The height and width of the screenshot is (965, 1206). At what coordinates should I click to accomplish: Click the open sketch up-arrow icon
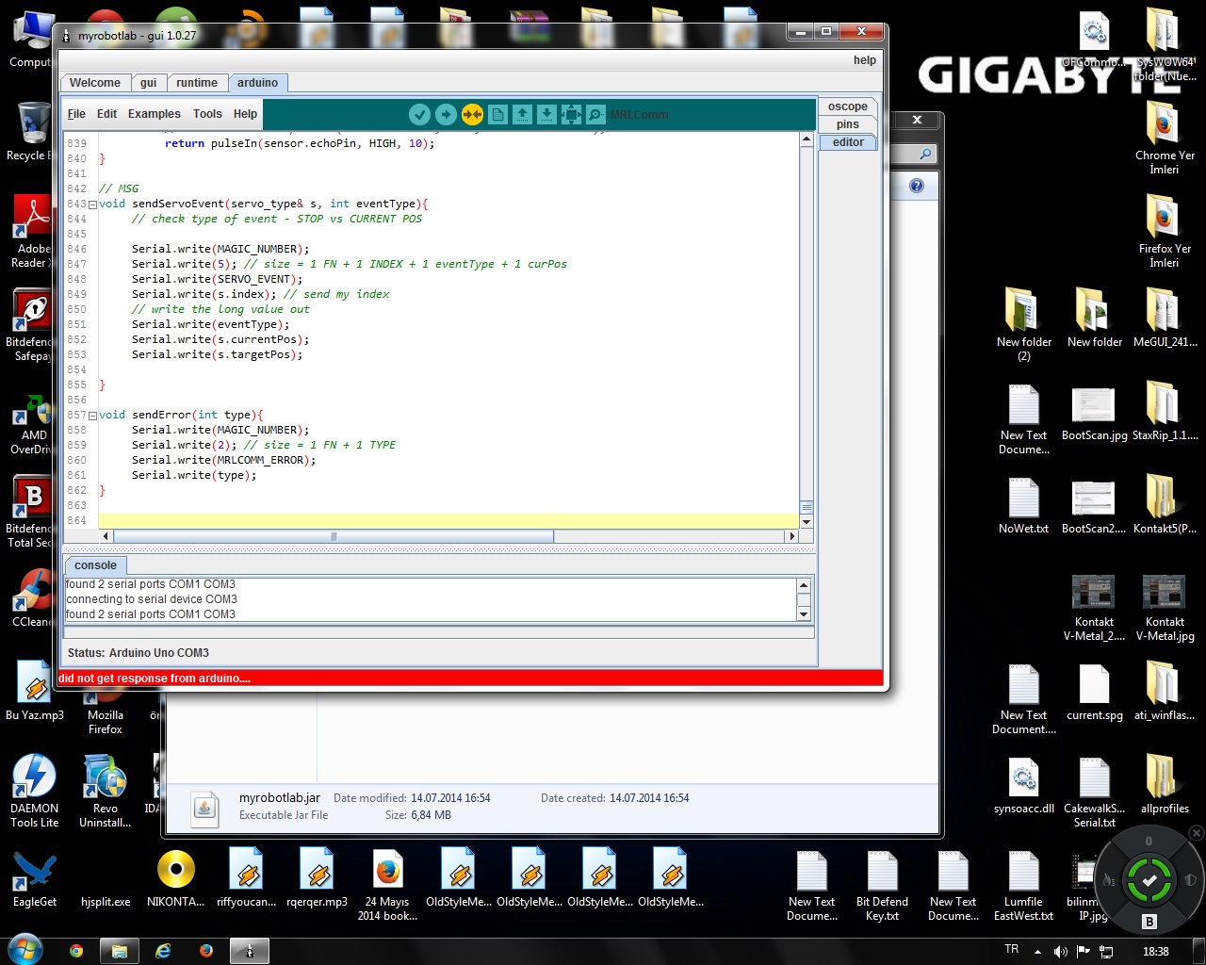click(522, 114)
